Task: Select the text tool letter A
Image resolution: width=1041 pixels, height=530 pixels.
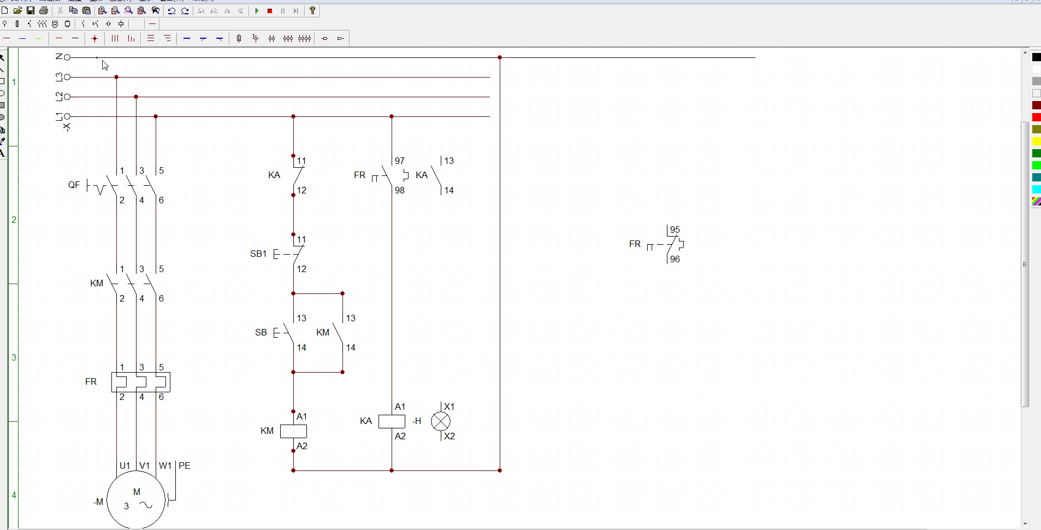Action: tap(3, 154)
